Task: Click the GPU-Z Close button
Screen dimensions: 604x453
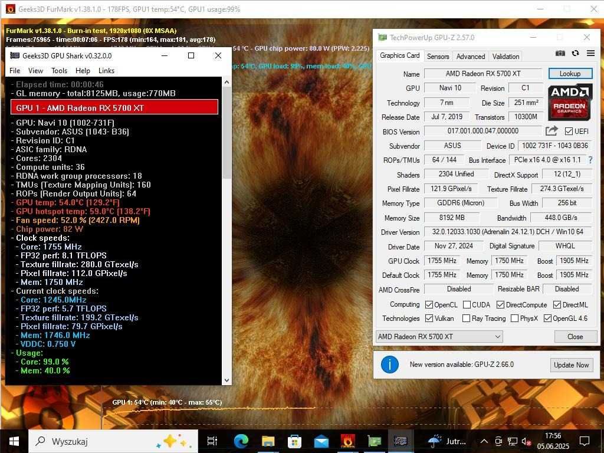Action: (x=576, y=337)
